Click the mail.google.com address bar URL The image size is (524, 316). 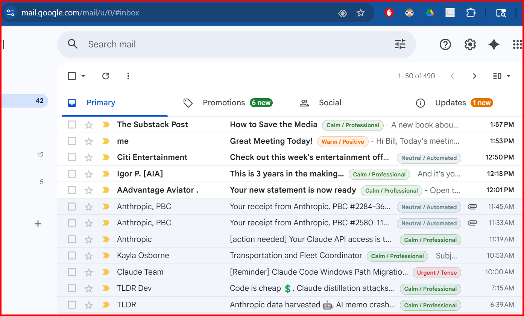click(80, 13)
